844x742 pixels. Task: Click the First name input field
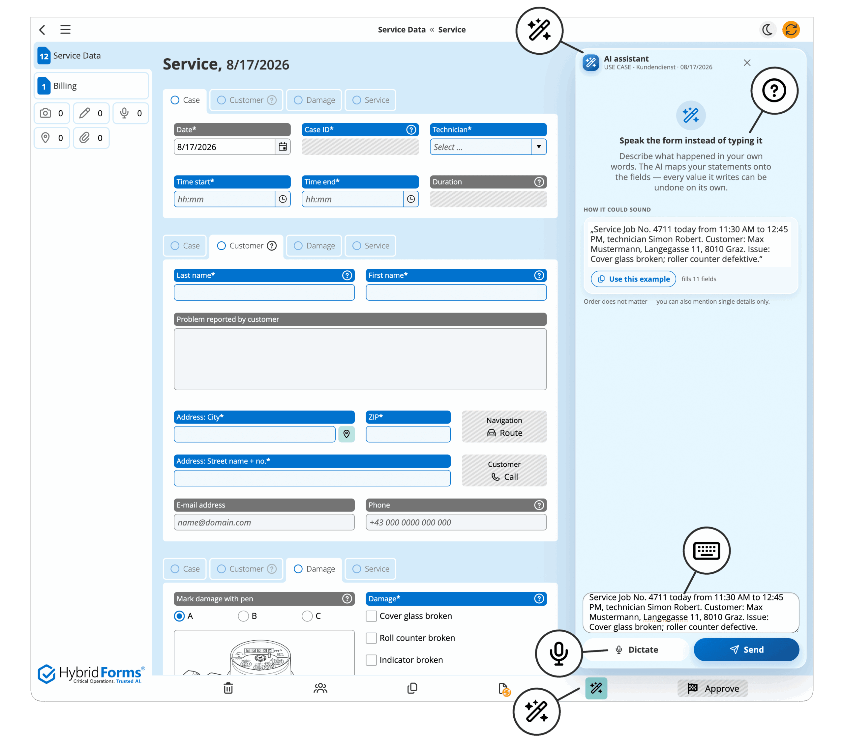coord(456,292)
